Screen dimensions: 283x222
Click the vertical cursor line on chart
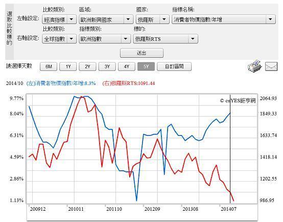(230, 149)
